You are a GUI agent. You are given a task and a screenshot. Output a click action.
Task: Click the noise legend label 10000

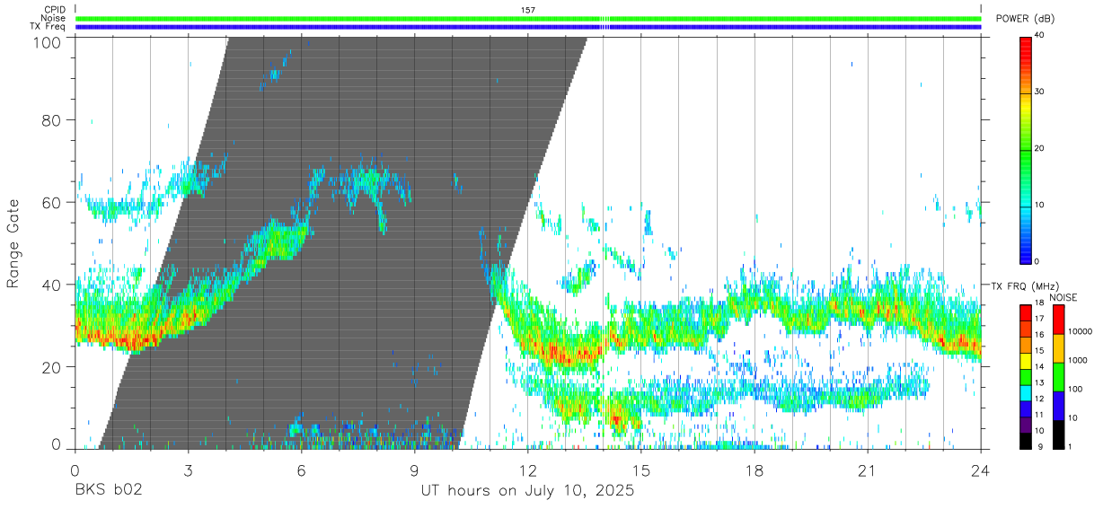coord(1081,331)
